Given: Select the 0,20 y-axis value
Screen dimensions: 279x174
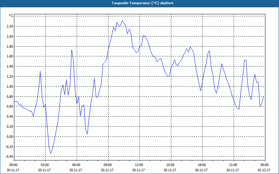Looking at the screenshot, I should point(10,127).
